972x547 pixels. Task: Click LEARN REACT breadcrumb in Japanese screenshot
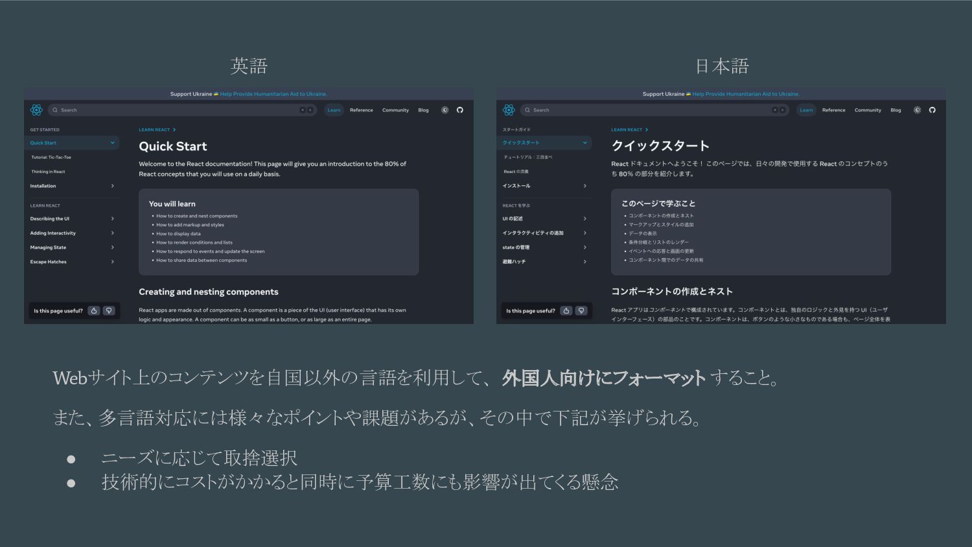click(x=627, y=130)
